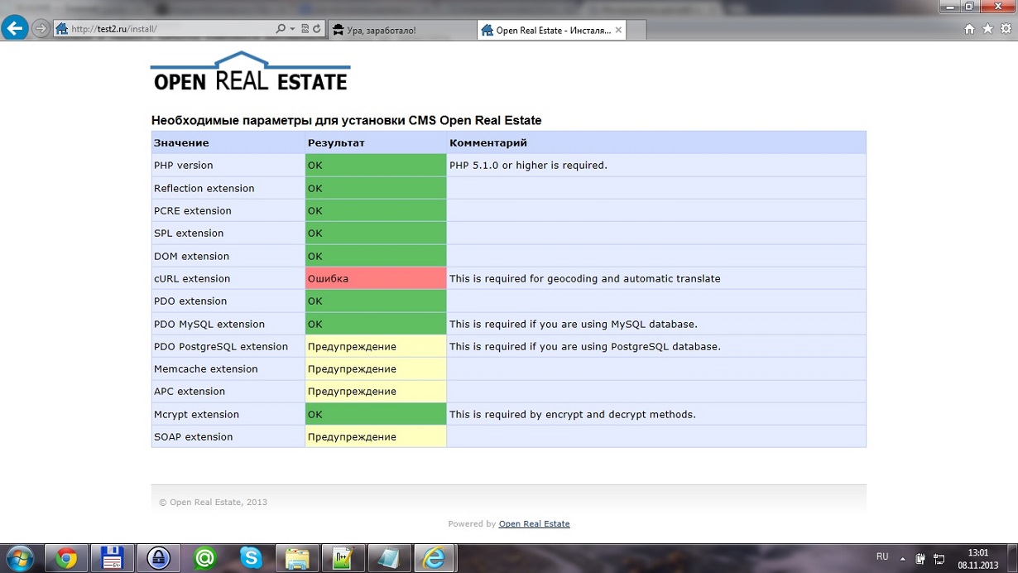
Task: Click the "© Open Real Estate, 2013" footer text
Action: [x=214, y=502]
